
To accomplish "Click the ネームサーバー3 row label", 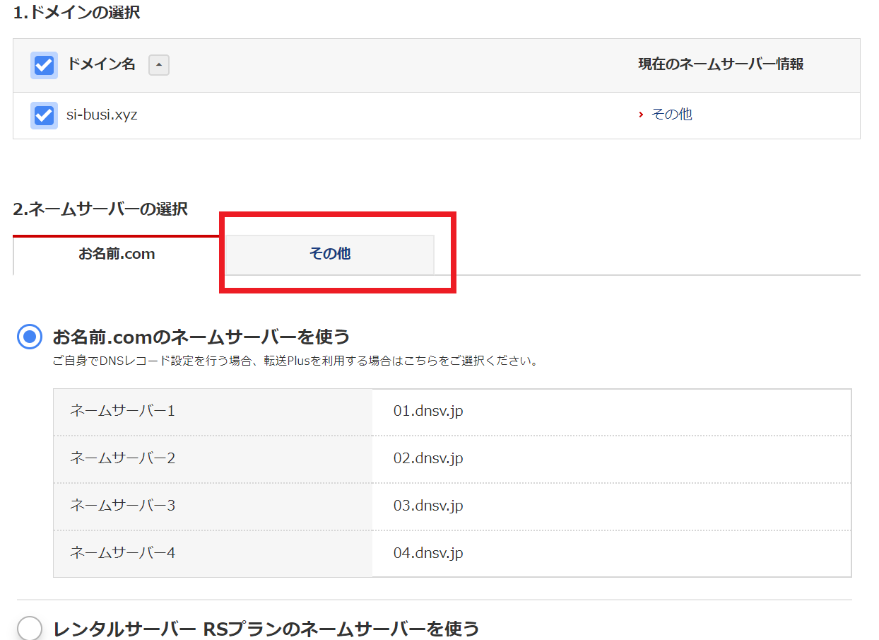I will [122, 506].
